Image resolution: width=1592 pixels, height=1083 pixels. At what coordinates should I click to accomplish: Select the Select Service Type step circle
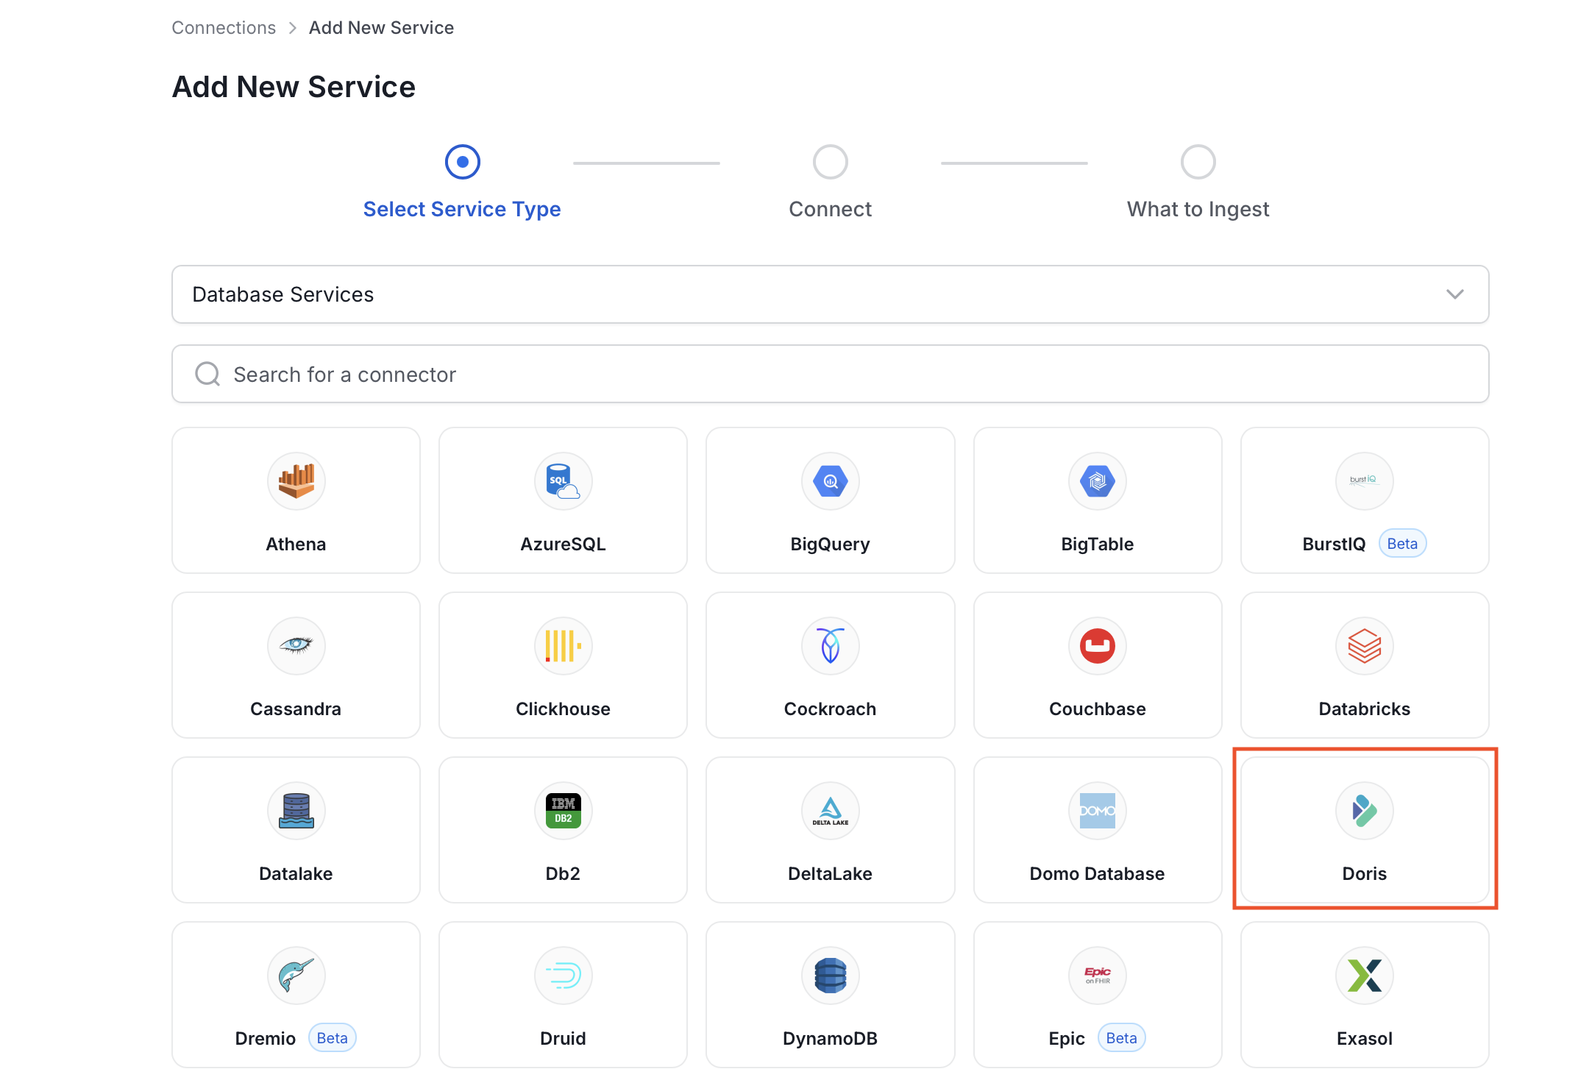[x=463, y=162]
